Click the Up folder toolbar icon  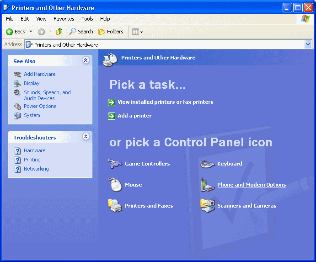coord(59,32)
